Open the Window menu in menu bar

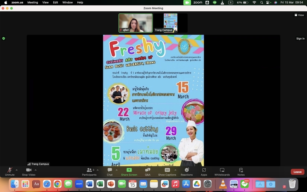[67, 2]
